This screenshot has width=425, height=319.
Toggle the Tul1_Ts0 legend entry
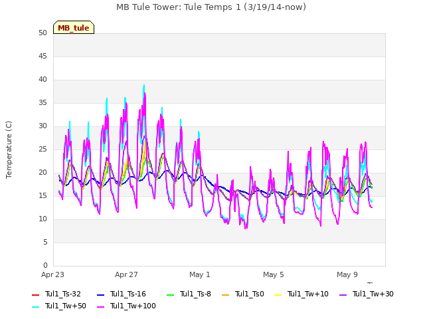(x=242, y=294)
